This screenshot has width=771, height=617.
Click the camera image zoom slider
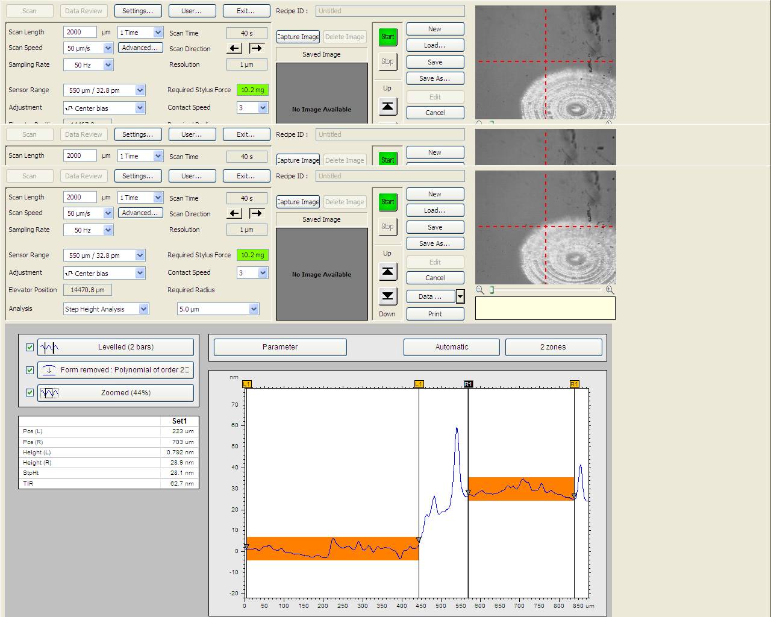coord(492,290)
